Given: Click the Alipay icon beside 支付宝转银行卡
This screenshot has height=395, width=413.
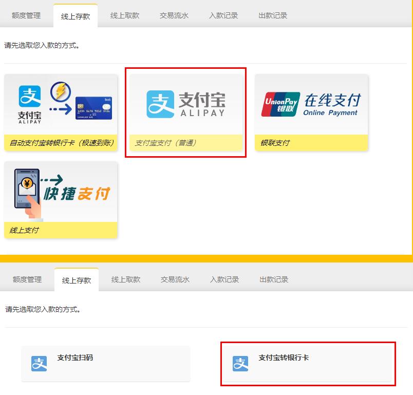Looking at the screenshot, I should click(240, 363).
